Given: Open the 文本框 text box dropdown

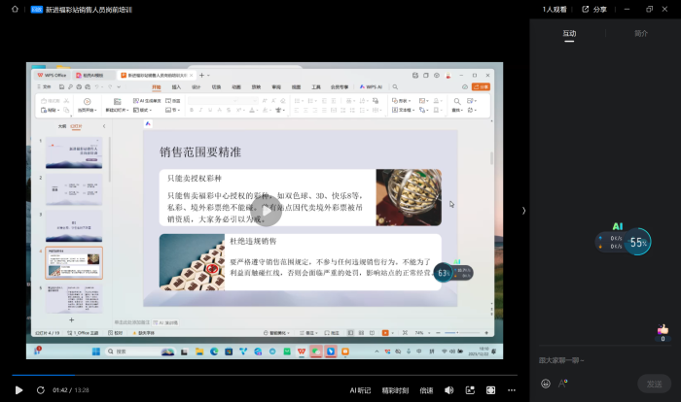Looking at the screenshot, I should [x=404, y=110].
